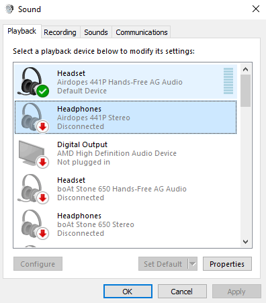Click the Sound speaker icon in title bar

tap(9, 9)
